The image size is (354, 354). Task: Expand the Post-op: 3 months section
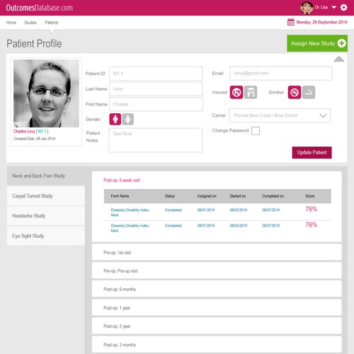[x=217, y=345]
